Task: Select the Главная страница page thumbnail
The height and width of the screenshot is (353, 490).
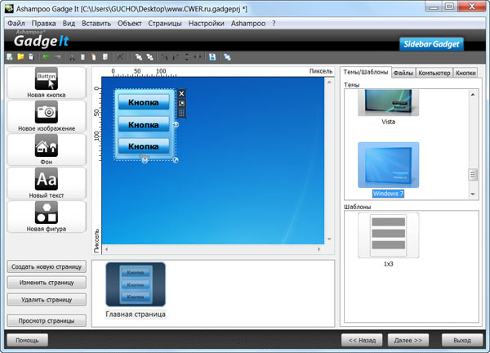Action: [136, 284]
